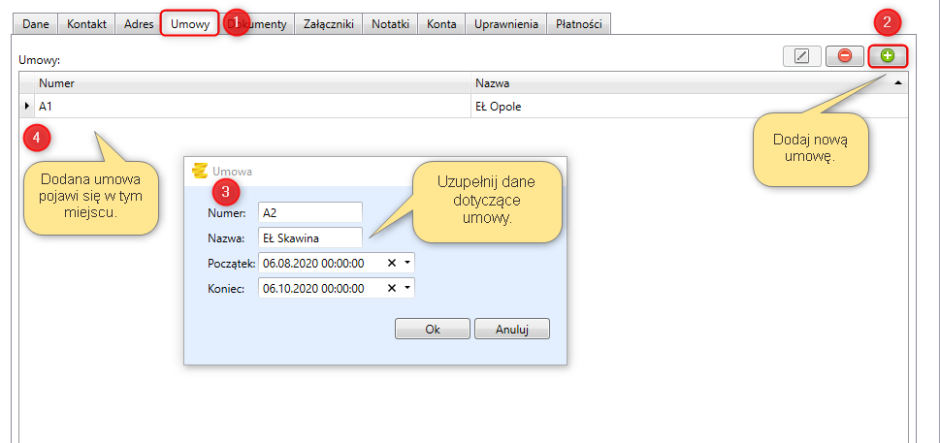
Task: Open the Koniec date dropdown arrow
Action: click(x=407, y=288)
